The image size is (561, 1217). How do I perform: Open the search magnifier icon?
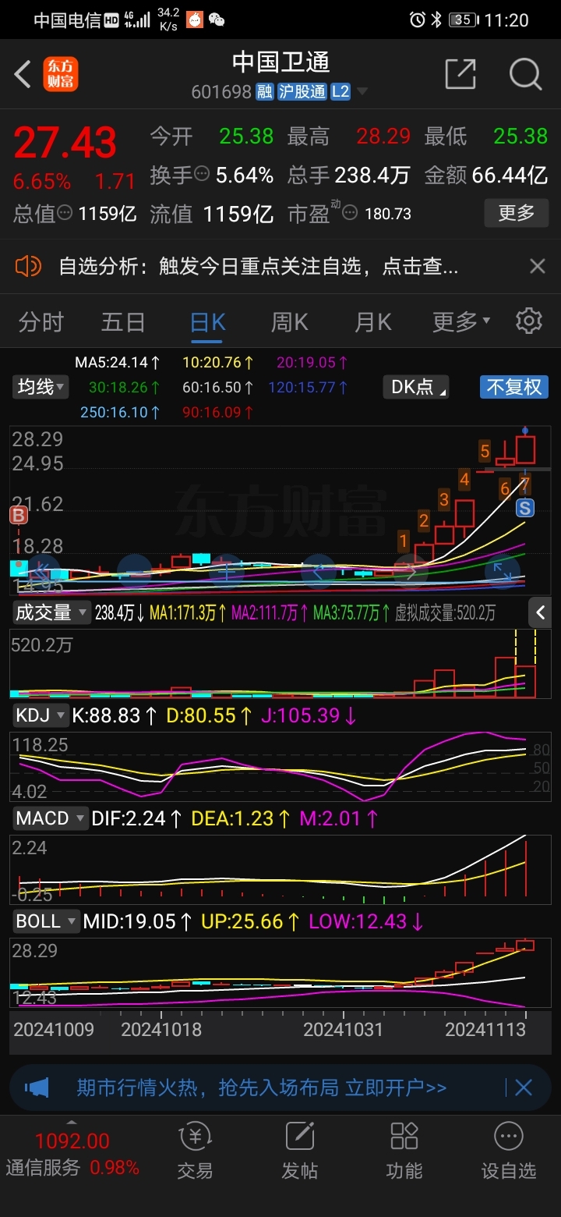click(525, 74)
